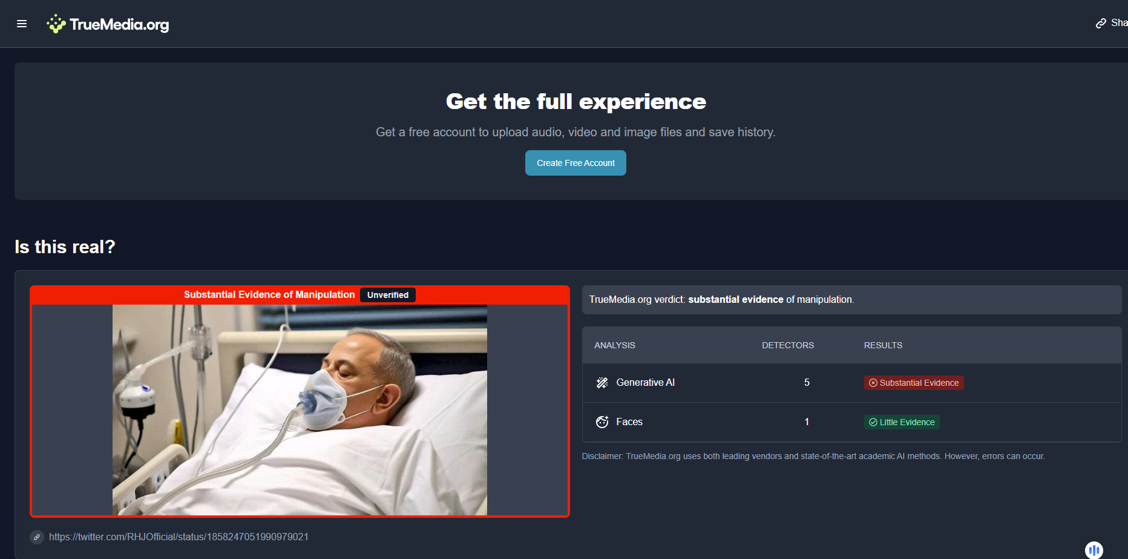The width and height of the screenshot is (1128, 559).
Task: Select the analyzed hospital image thumbnail
Action: click(x=300, y=410)
